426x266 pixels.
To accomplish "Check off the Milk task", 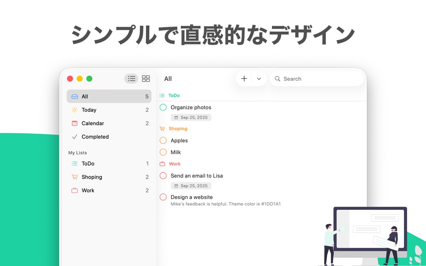I will [x=163, y=152].
